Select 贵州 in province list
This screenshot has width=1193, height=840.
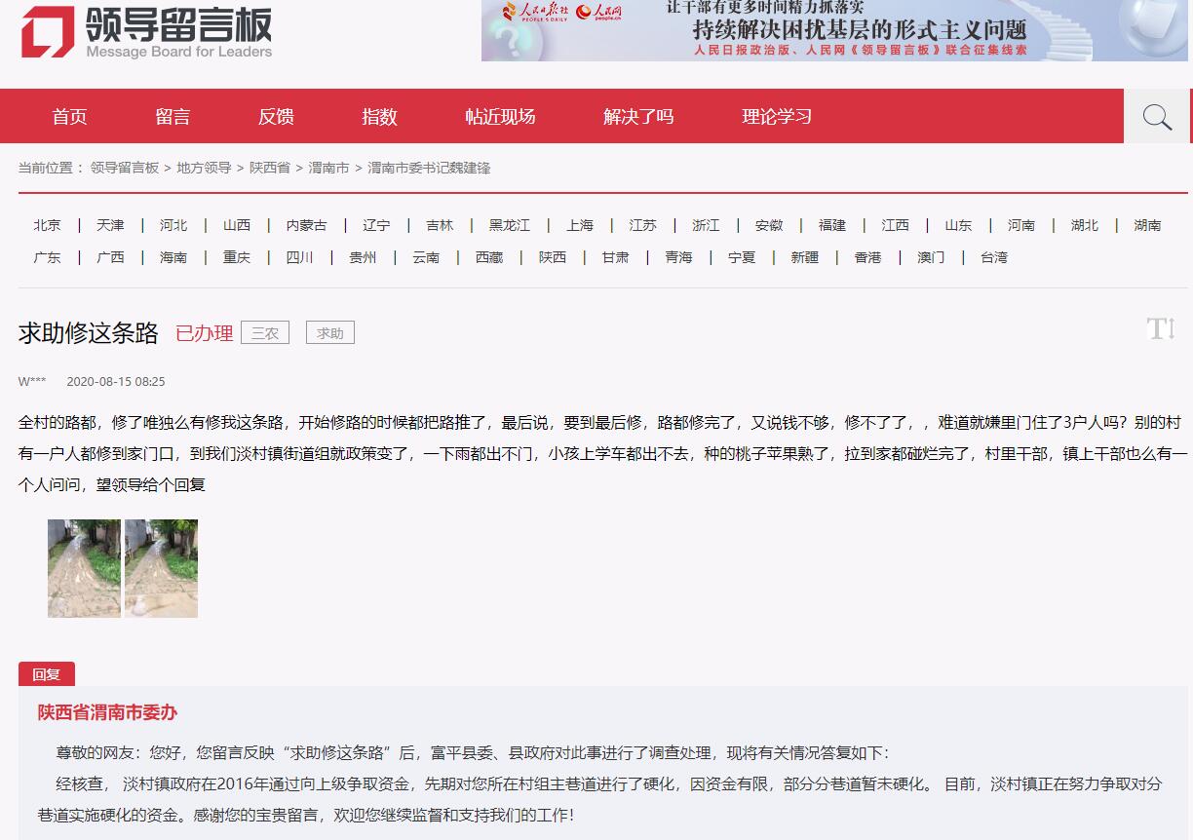(363, 257)
